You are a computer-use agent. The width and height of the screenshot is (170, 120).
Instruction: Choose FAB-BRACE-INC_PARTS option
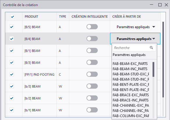click(x=130, y=100)
